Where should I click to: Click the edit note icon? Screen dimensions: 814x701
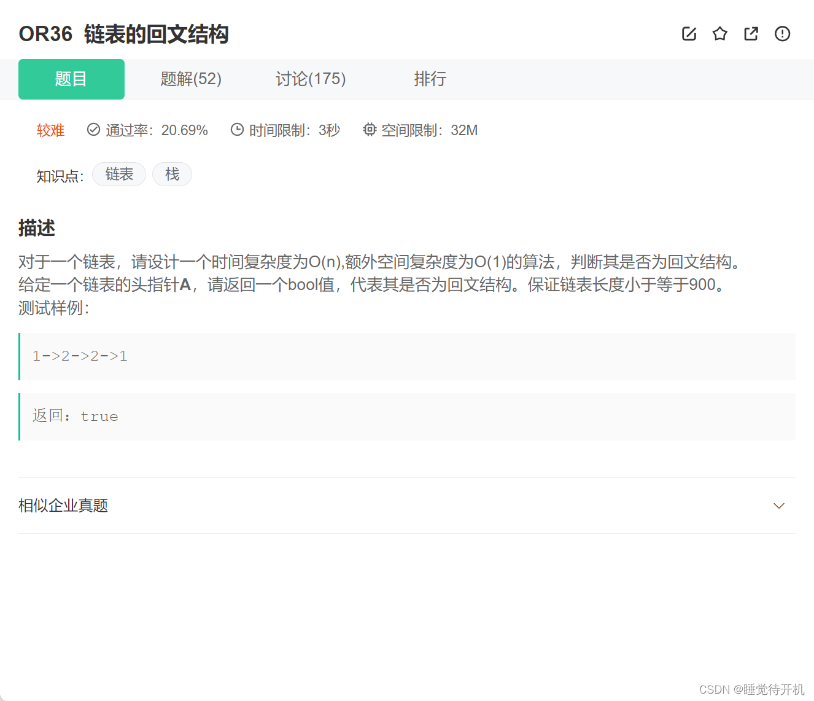pyautogui.click(x=689, y=34)
